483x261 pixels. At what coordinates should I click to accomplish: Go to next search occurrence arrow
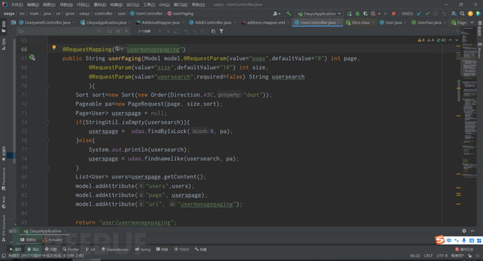pos(168,31)
